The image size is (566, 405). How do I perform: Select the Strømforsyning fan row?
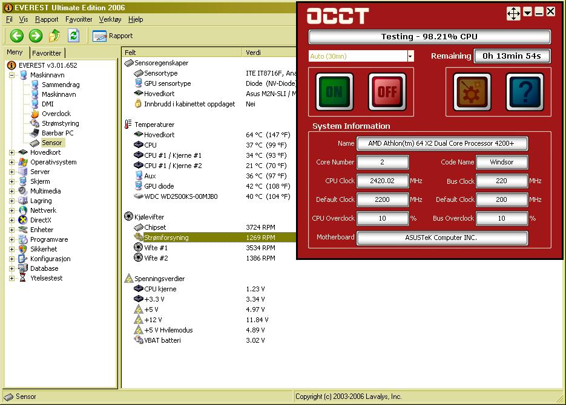point(214,238)
